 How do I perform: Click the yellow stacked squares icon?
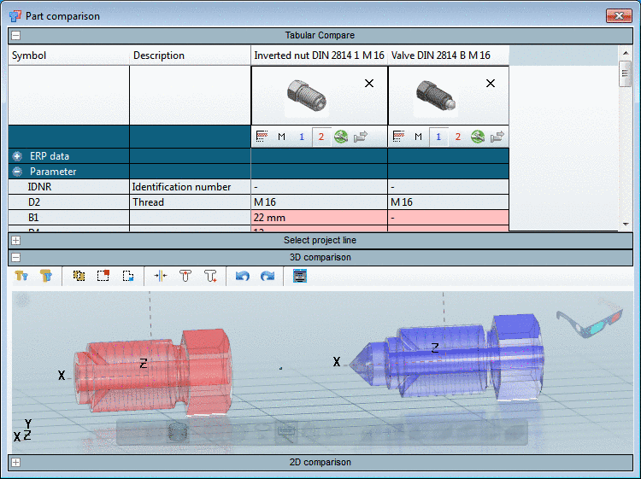coord(79,277)
